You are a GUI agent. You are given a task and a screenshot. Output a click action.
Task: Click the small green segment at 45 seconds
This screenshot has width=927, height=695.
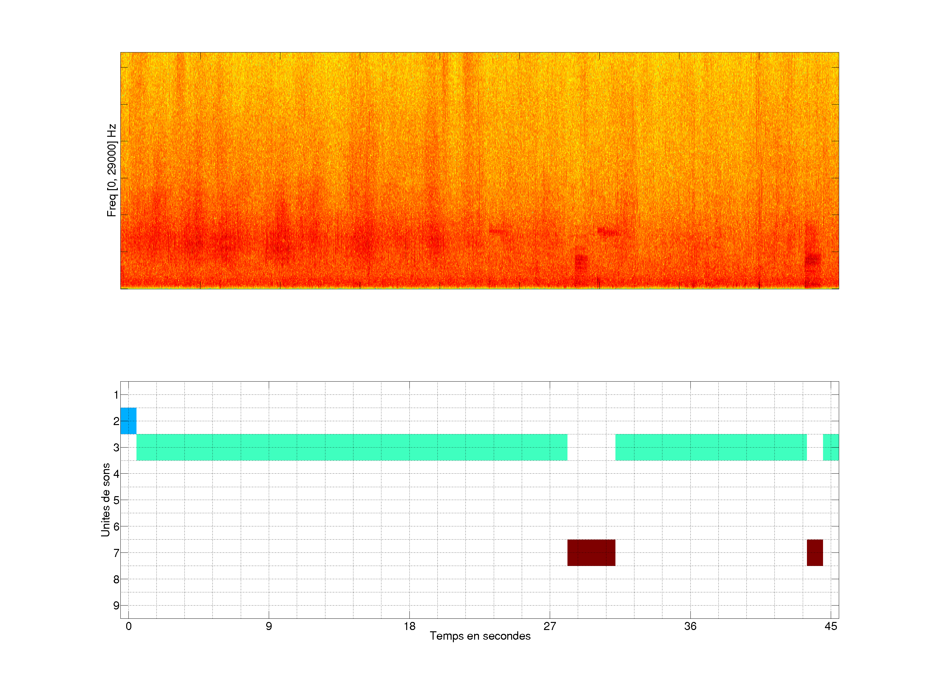[x=831, y=447]
